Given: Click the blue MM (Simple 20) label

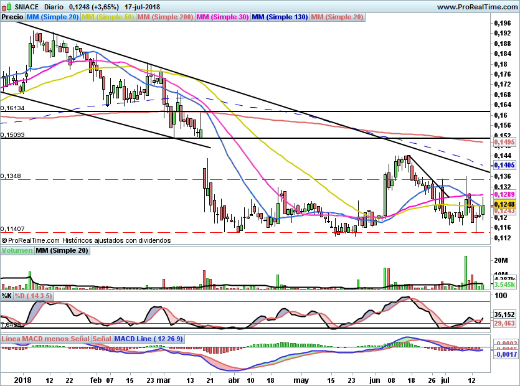Looking at the screenshot, I should coord(52,17).
